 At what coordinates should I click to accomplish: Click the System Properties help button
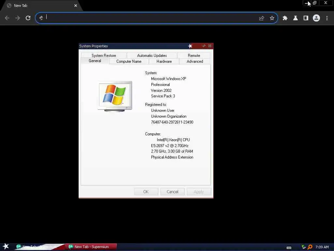click(x=204, y=46)
